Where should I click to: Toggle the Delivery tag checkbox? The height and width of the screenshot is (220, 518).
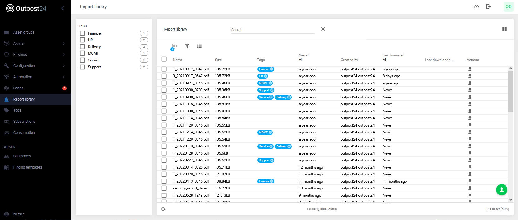point(82,47)
